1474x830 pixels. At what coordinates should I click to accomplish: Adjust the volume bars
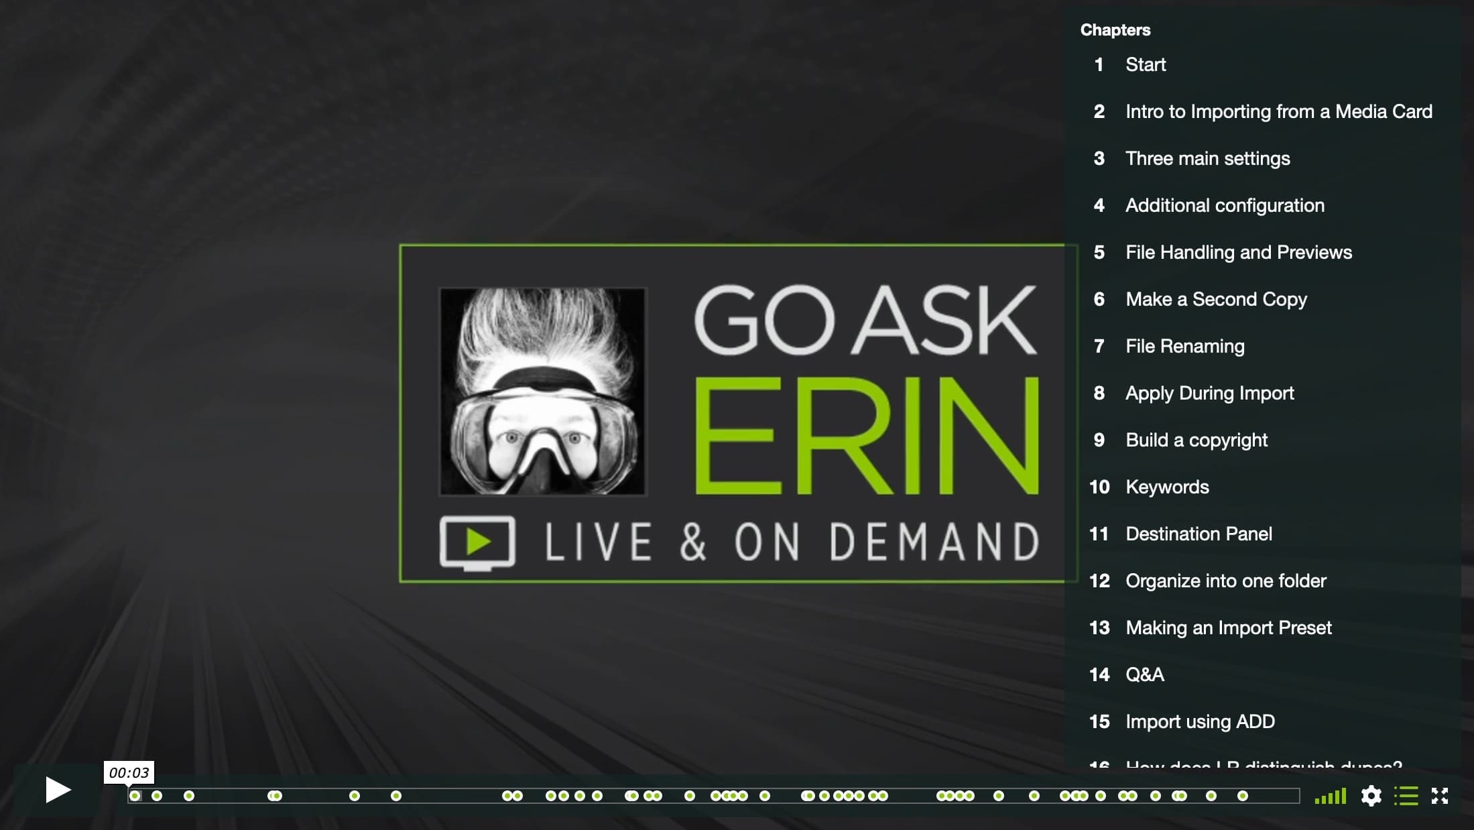(1331, 796)
